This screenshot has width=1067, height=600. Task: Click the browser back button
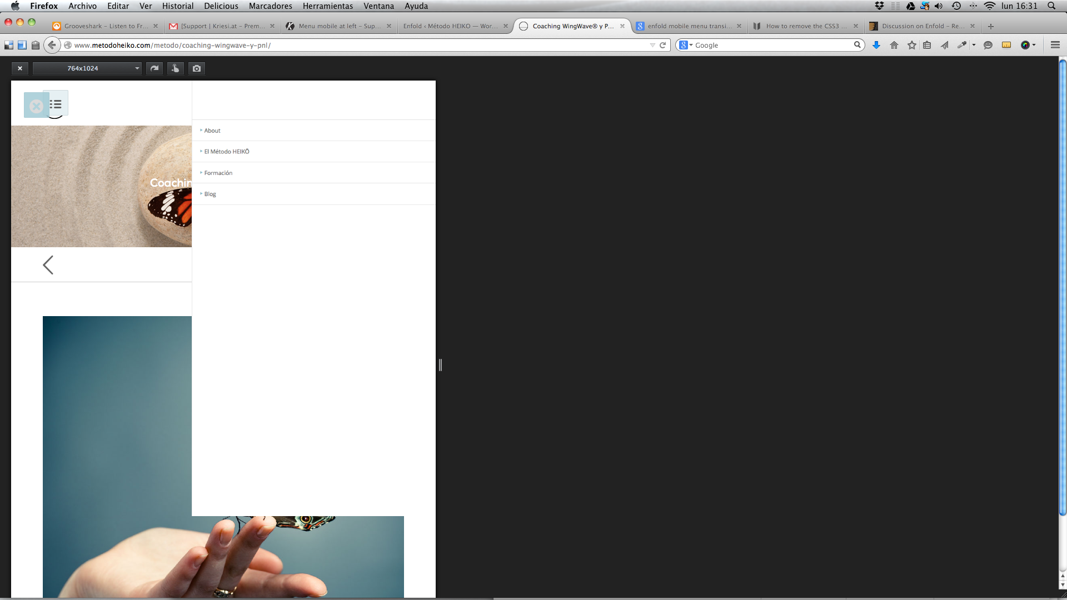click(52, 45)
